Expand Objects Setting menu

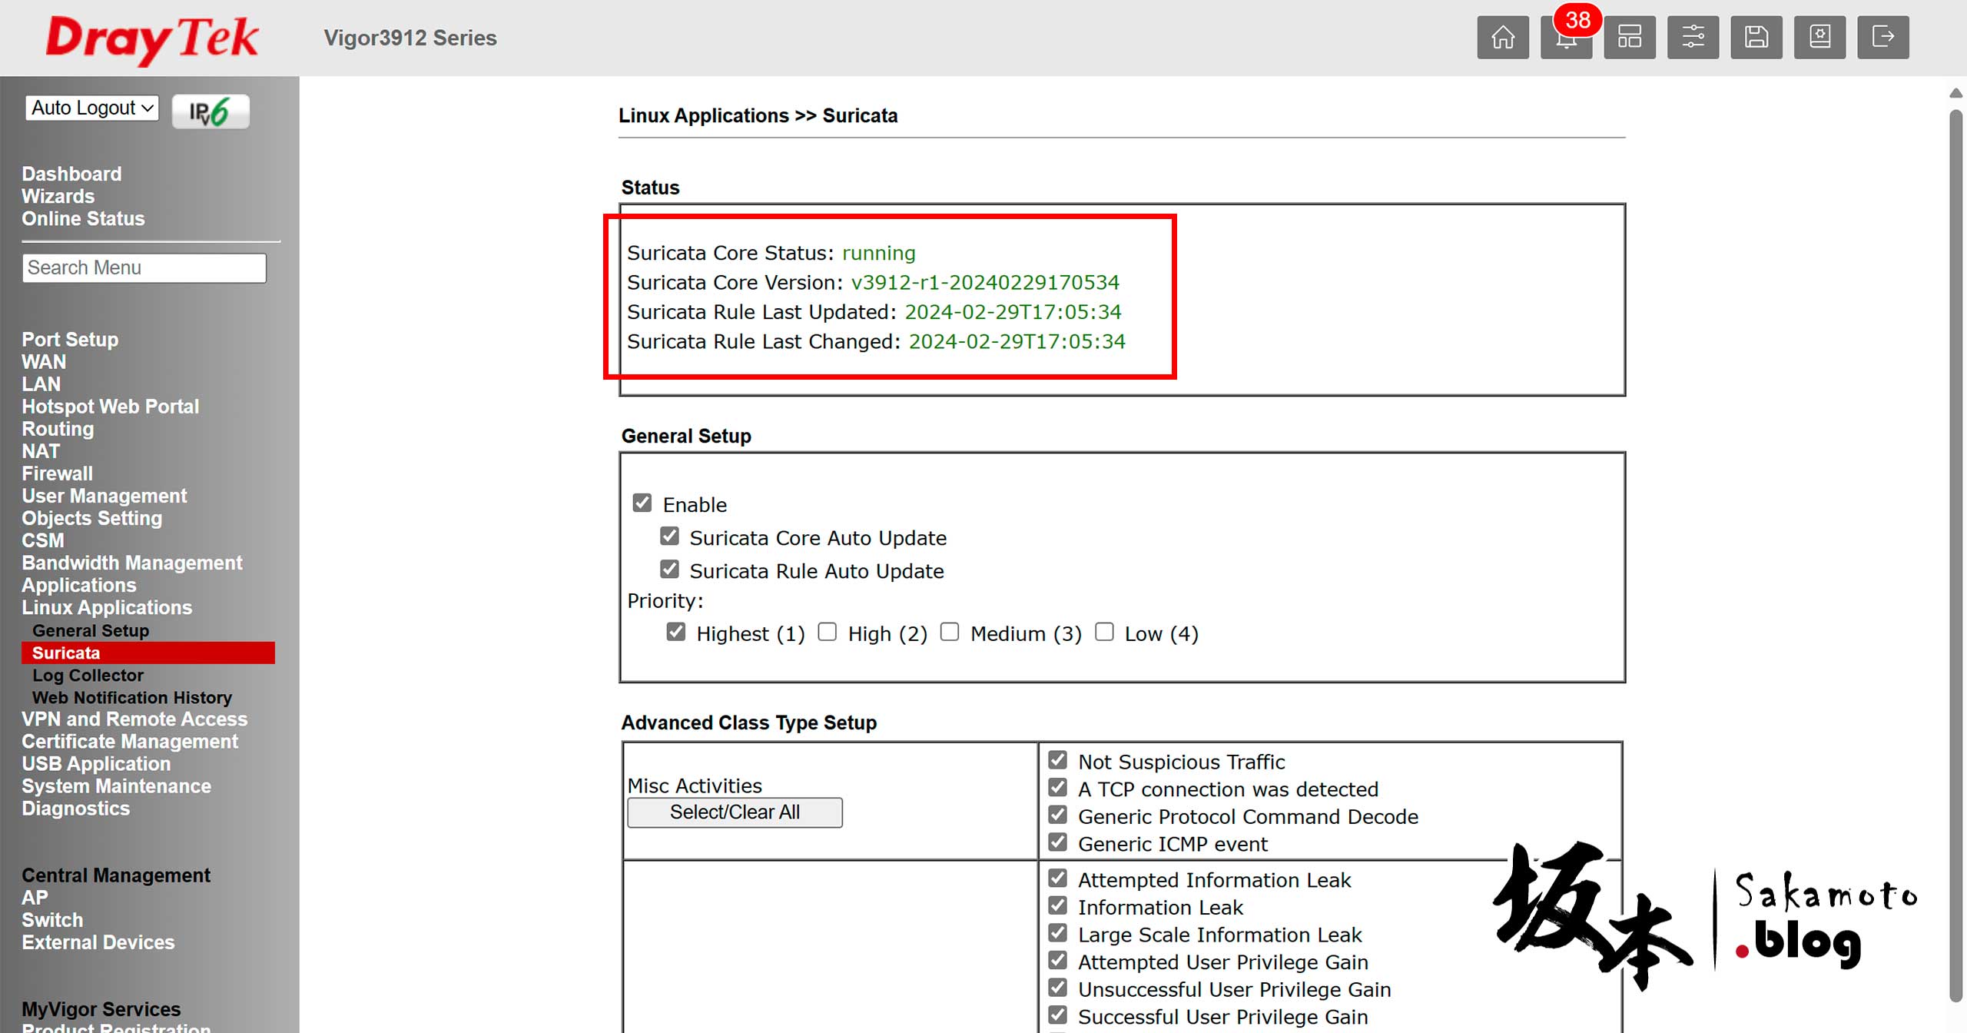(92, 517)
